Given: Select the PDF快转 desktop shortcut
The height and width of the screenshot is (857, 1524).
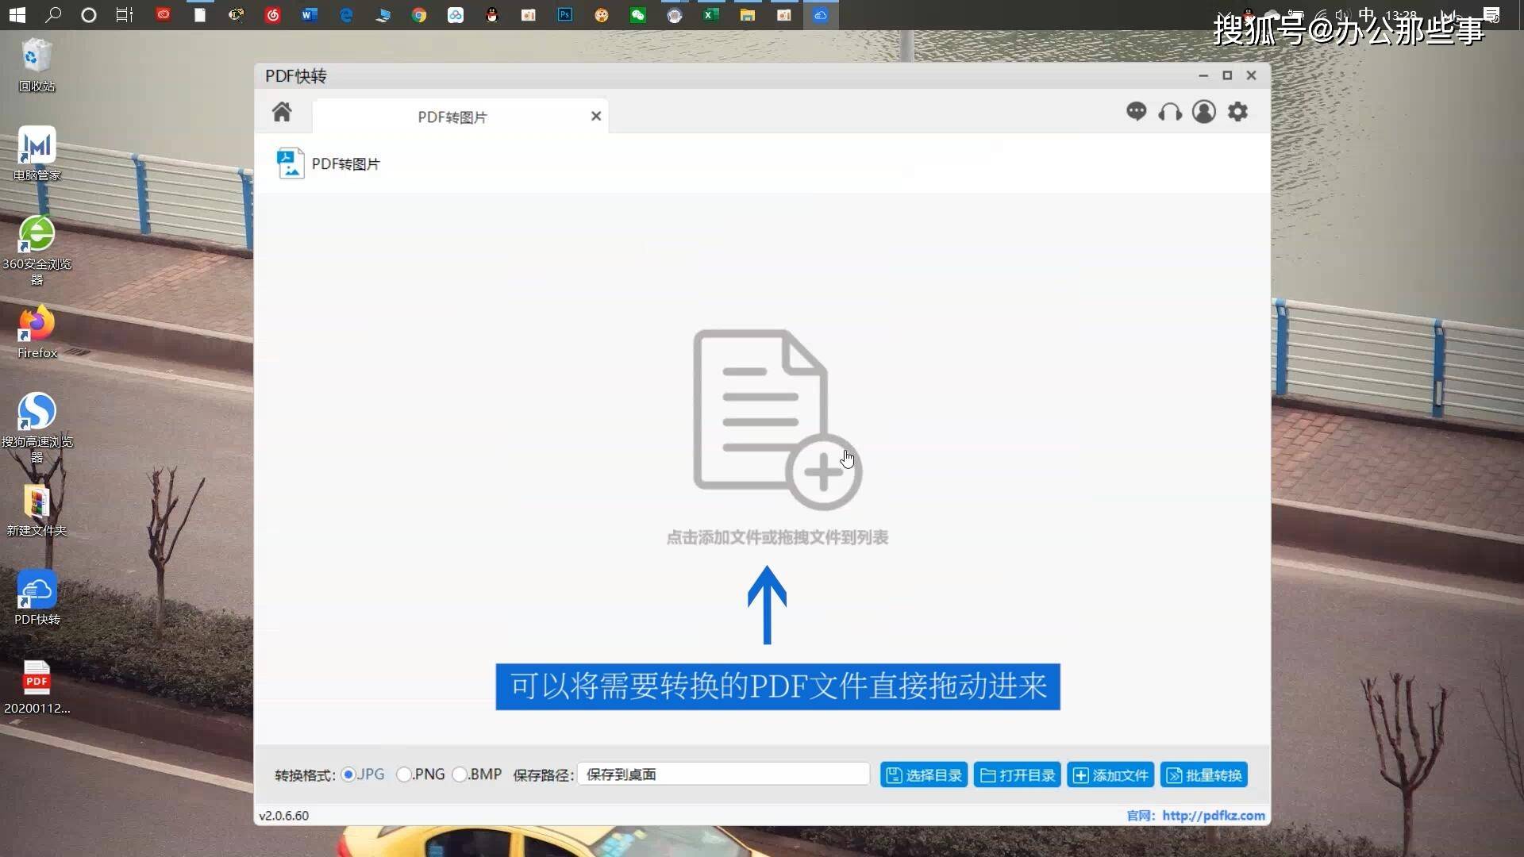Looking at the screenshot, I should [37, 598].
